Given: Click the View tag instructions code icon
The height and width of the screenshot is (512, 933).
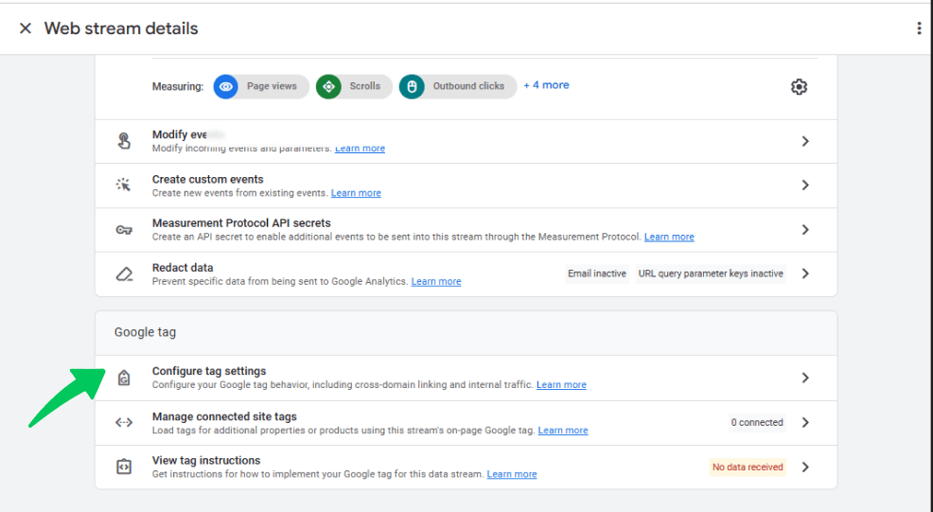Looking at the screenshot, I should tap(124, 467).
